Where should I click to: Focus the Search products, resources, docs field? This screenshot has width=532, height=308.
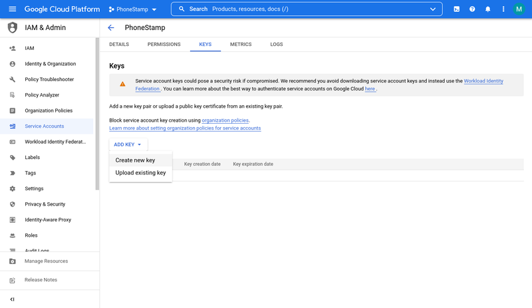[307, 9]
